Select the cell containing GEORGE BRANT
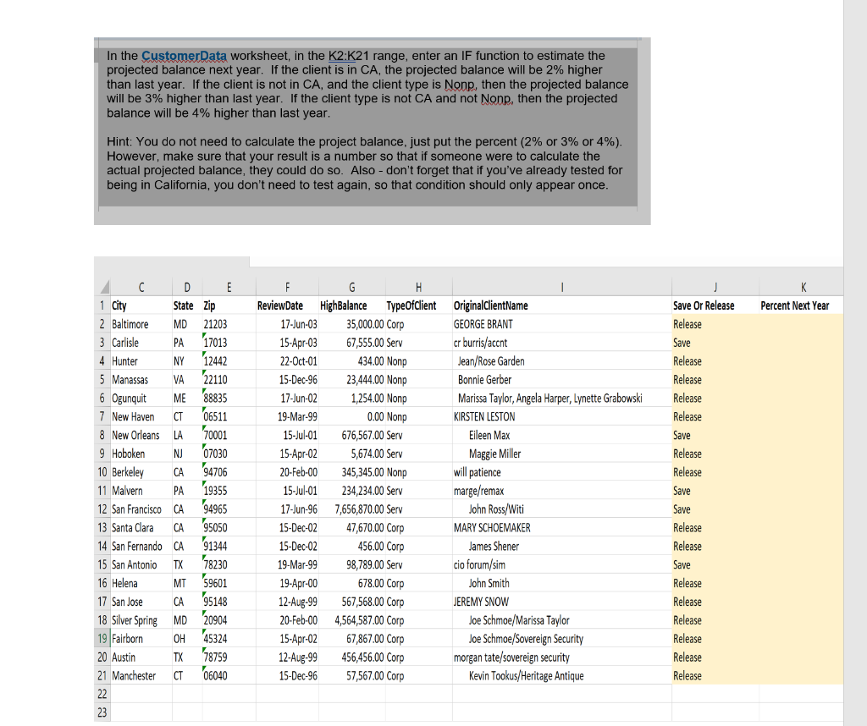The image size is (867, 726). point(483,323)
